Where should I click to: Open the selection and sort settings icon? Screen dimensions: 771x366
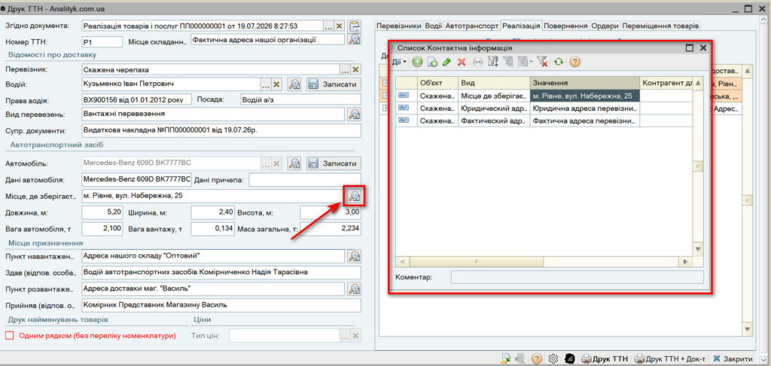click(493, 62)
